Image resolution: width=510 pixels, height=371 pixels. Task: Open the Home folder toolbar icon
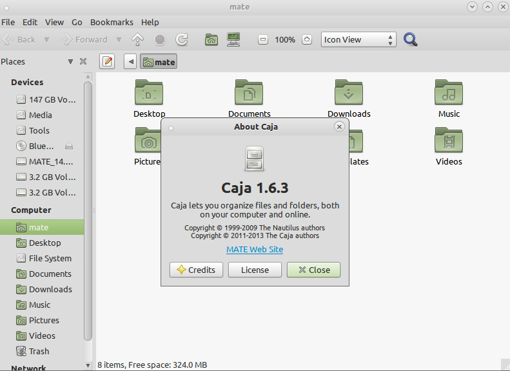pyautogui.click(x=211, y=40)
